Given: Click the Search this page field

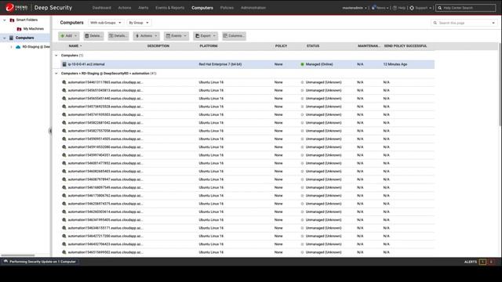Looking at the screenshot, I should pos(464,23).
